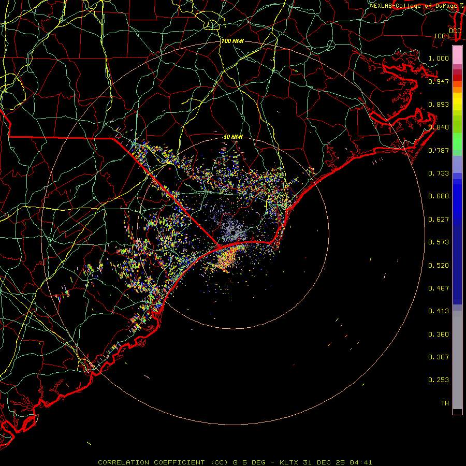
Task: Click the 50 NMI range ring label
Action: click(x=233, y=137)
